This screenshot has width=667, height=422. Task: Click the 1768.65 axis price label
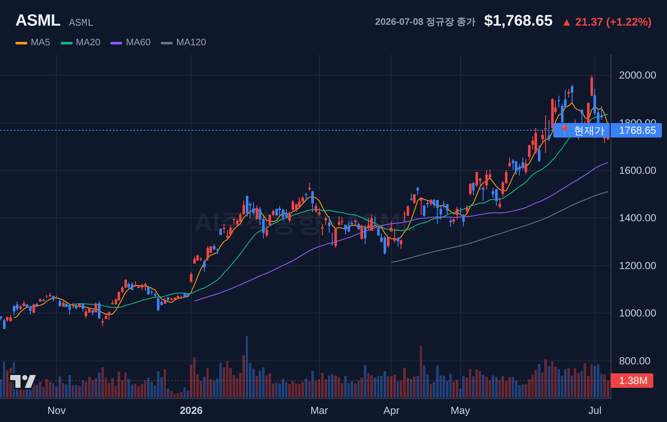[636, 130]
